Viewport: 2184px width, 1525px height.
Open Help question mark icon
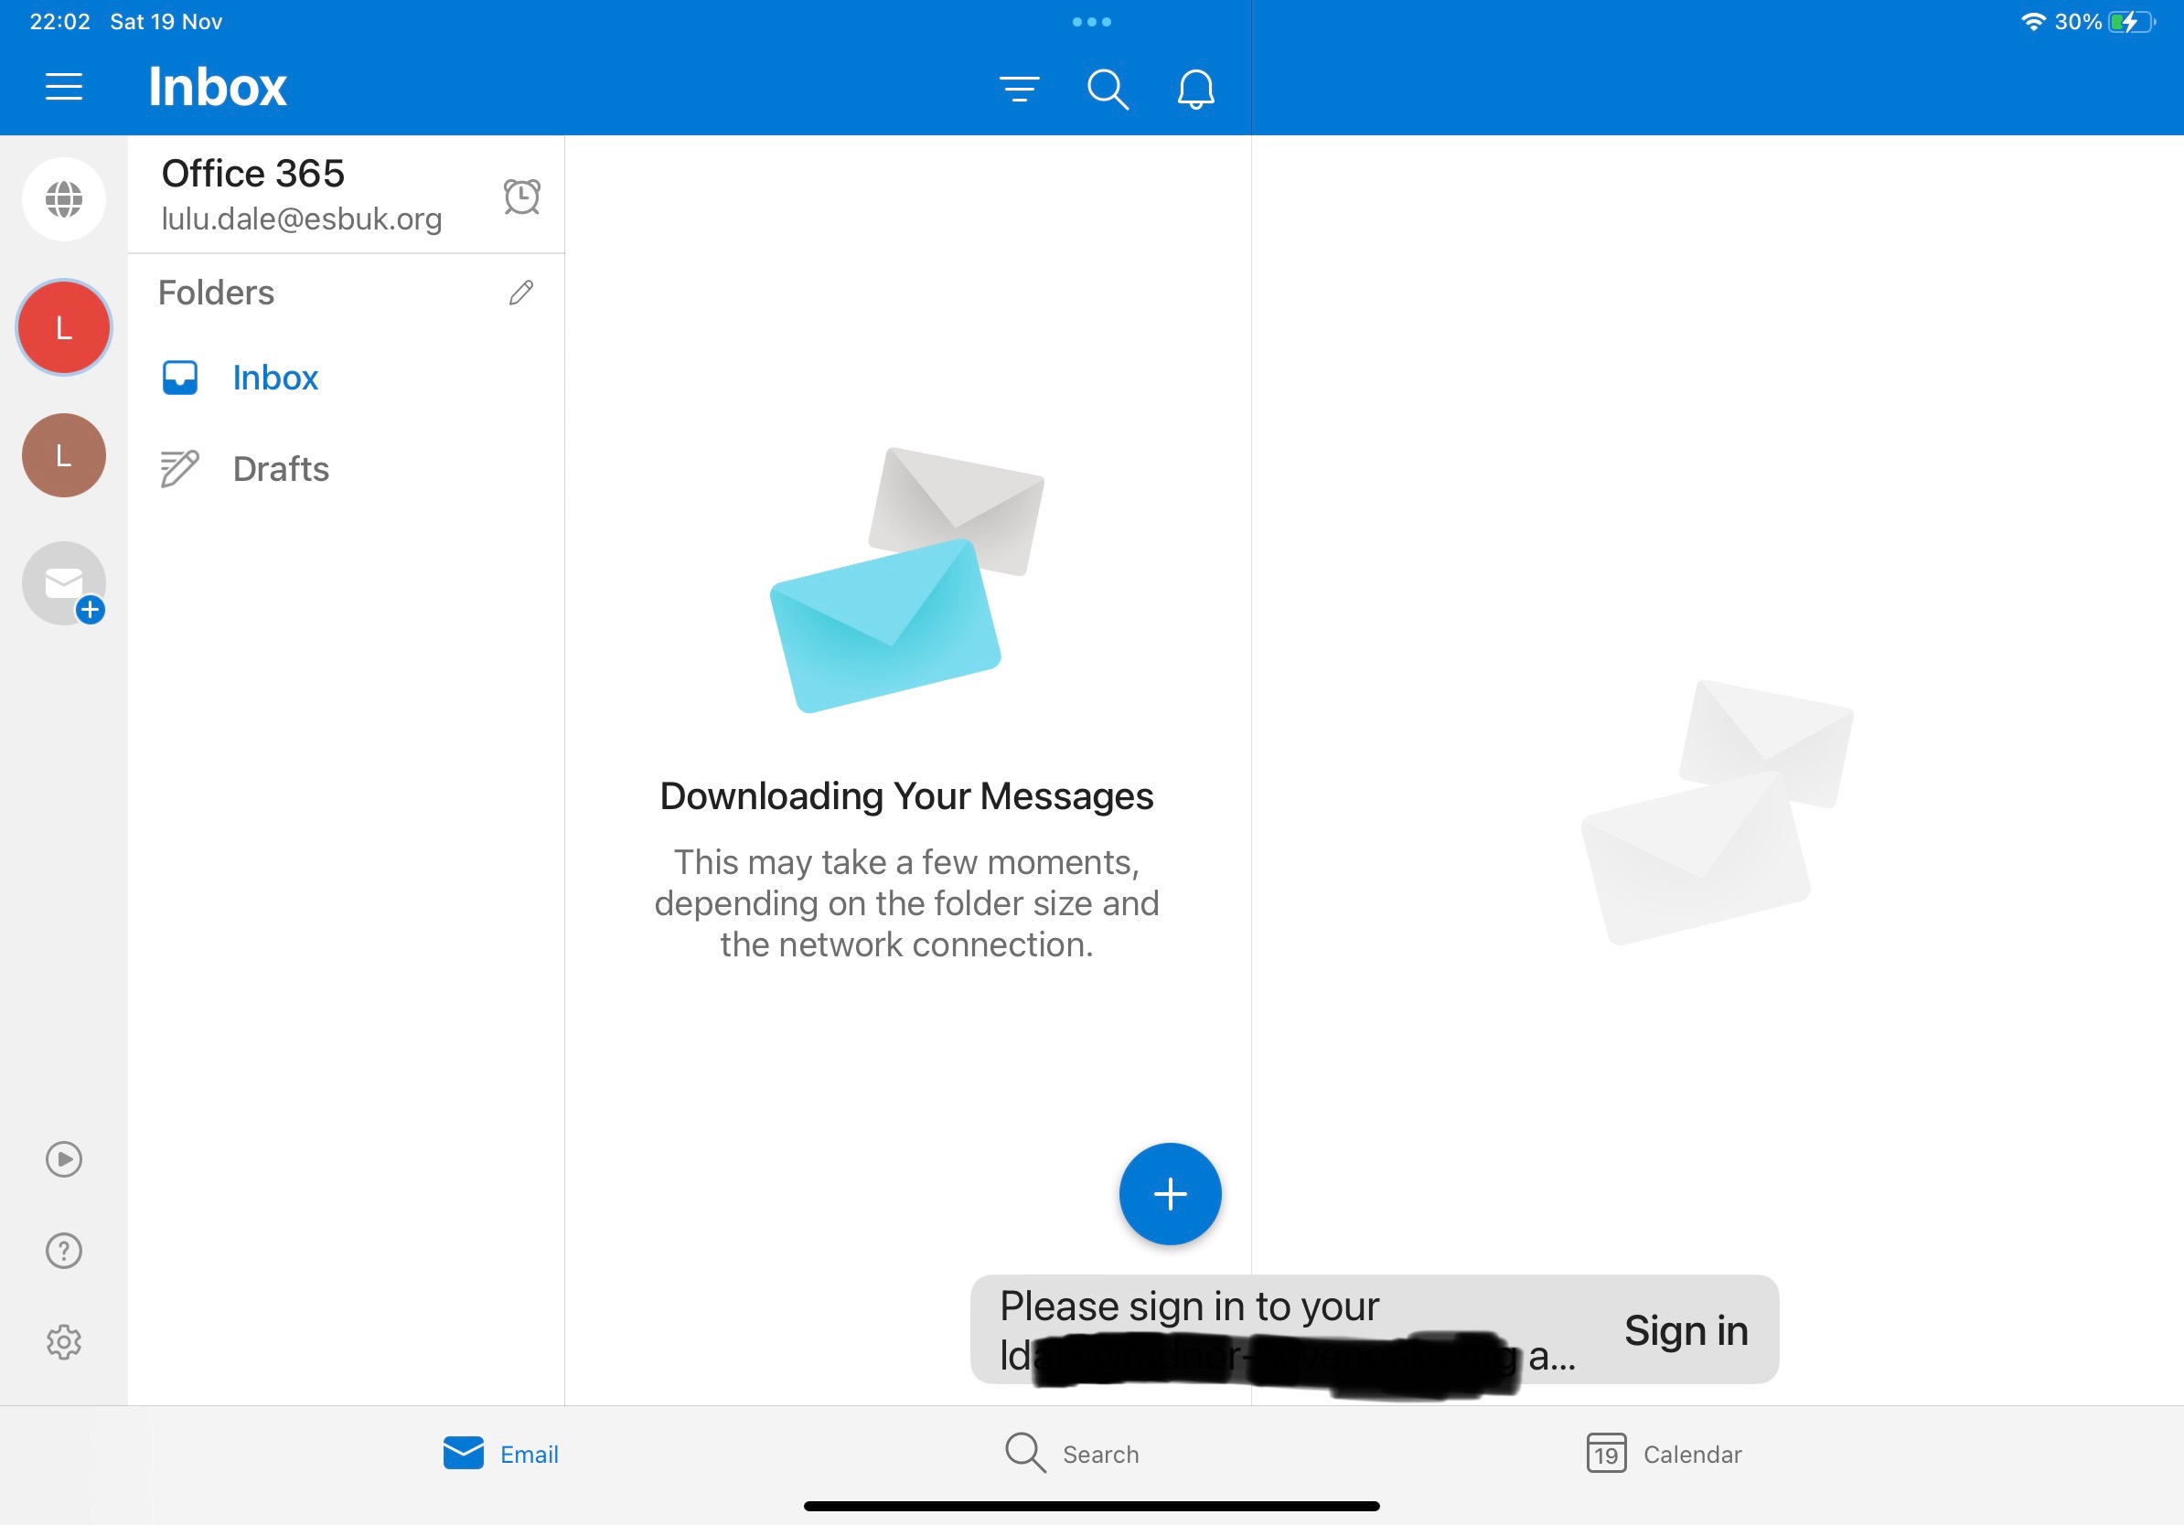(x=64, y=1250)
